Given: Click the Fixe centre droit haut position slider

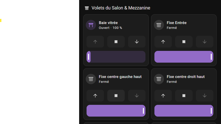Looking at the screenshot, I should point(184,111).
